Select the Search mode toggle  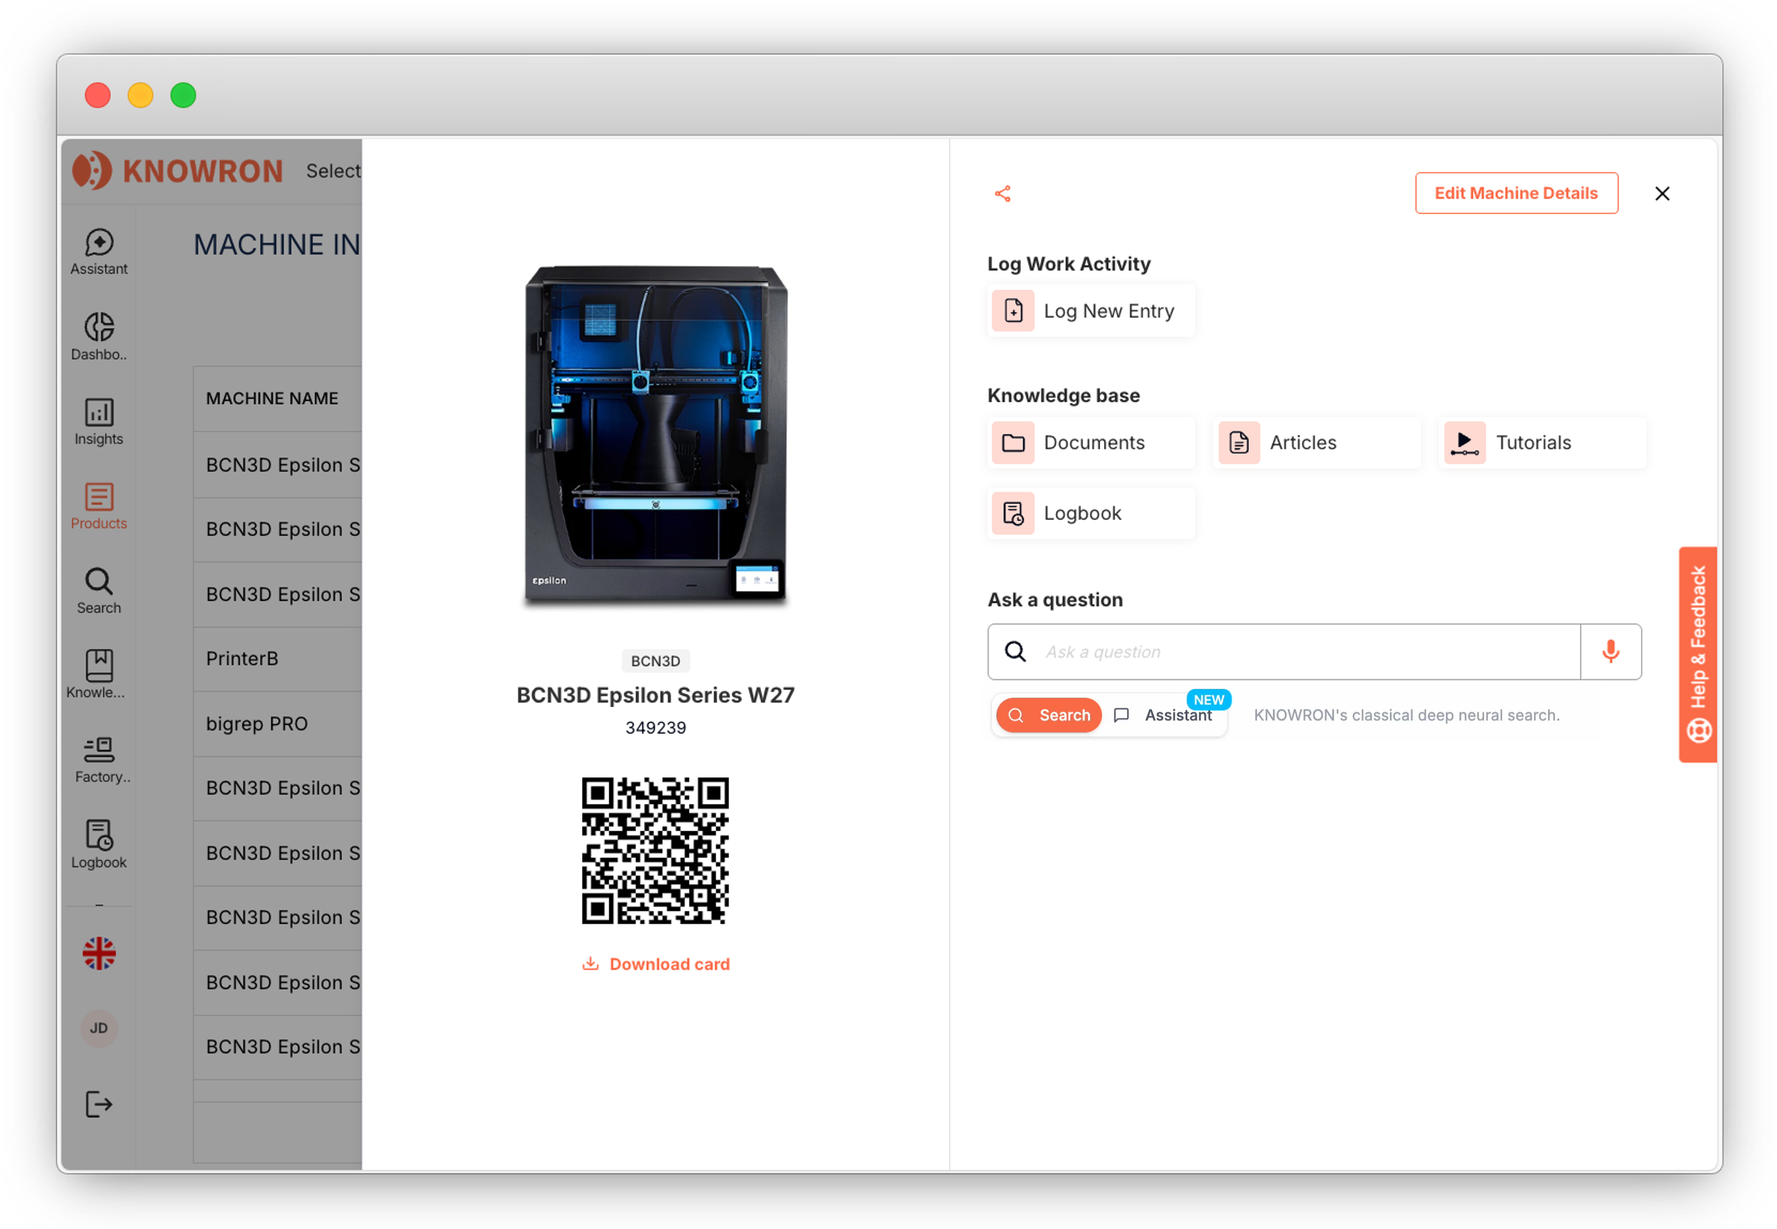tap(1049, 715)
